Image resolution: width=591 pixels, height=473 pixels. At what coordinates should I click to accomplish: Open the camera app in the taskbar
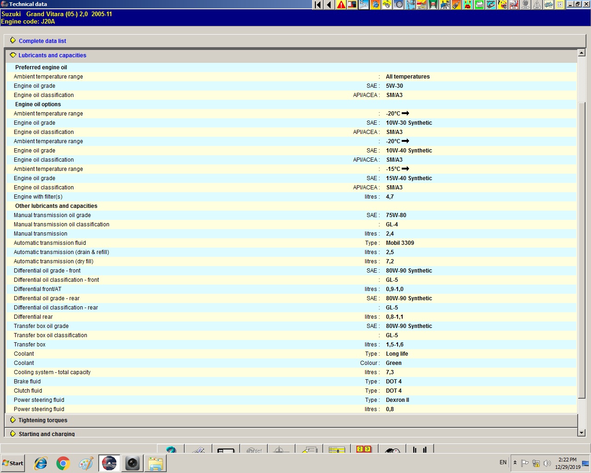[x=133, y=463]
